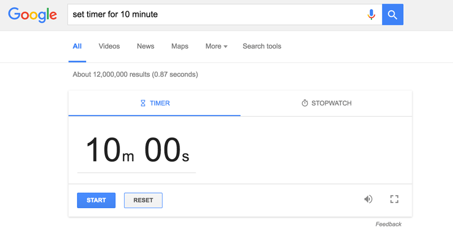The image size is (453, 233).
Task: Select the TIMER tab
Action: 155,103
